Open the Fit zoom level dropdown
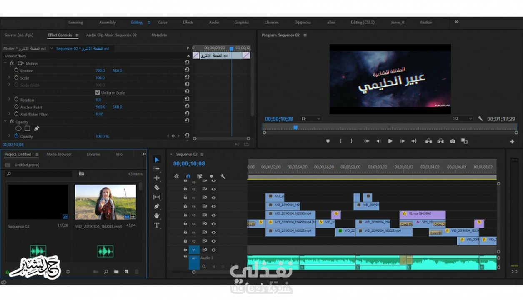The image size is (523, 300). (x=310, y=119)
